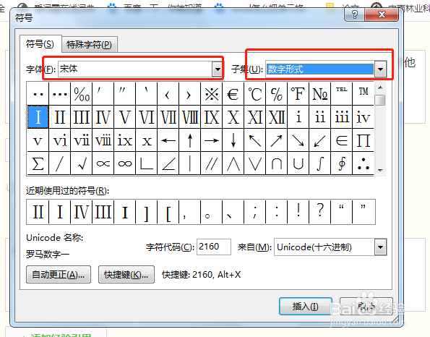Screen dimensions: 430x337
Task: Select recently used question mark symbol
Action: (x=319, y=212)
